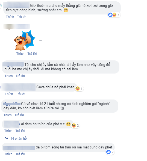The height and width of the screenshot is (161, 147).
Task: Click Trả lời under the first comment
Action: point(22,17)
